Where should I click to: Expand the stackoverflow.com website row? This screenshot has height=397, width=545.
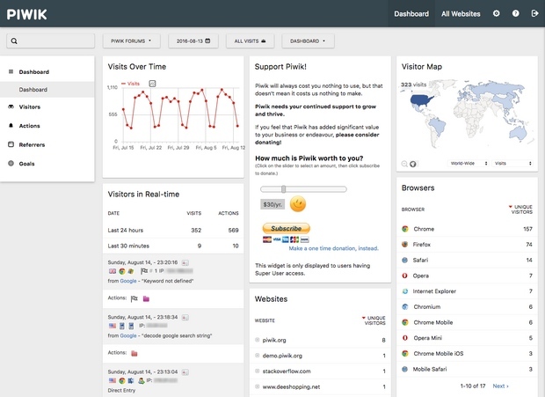pos(258,371)
